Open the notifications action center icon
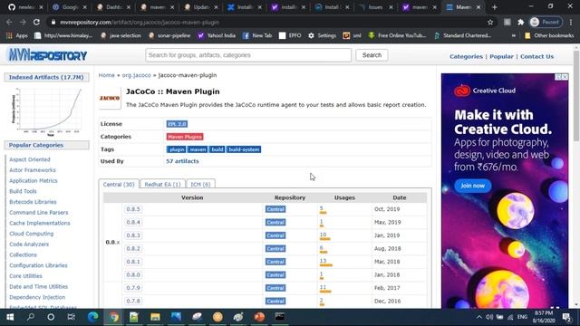580x326 pixels. coord(566,317)
